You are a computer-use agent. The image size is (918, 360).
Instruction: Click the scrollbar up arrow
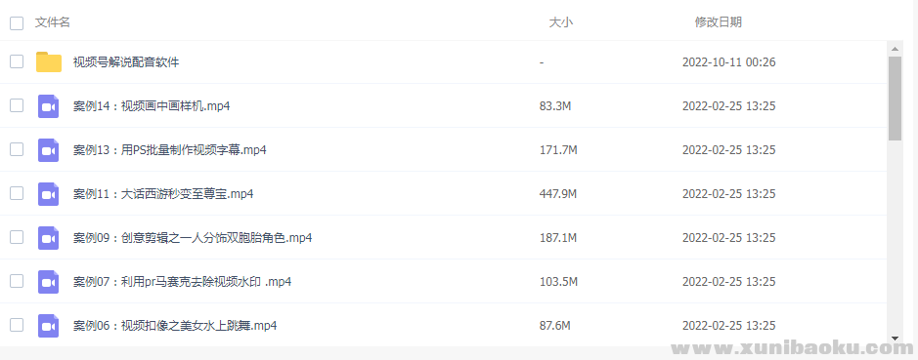tap(895, 48)
